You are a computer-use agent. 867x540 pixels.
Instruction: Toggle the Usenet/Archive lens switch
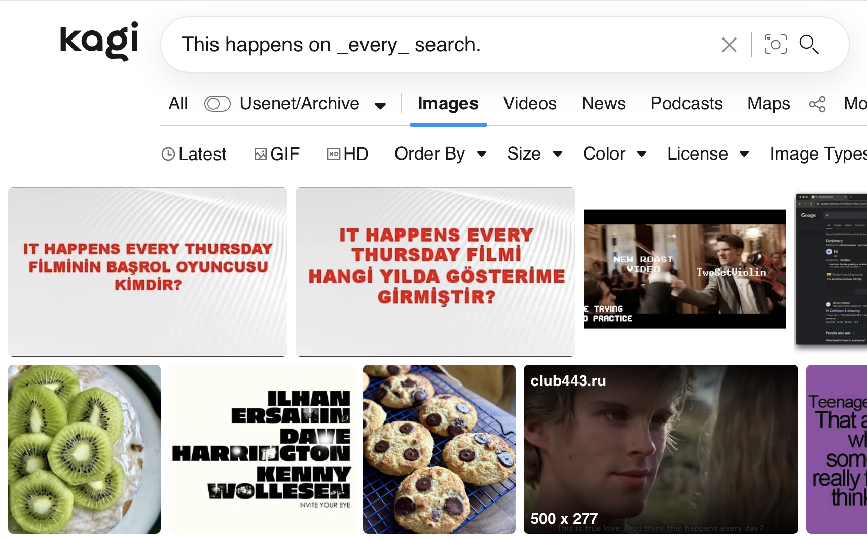tap(218, 104)
